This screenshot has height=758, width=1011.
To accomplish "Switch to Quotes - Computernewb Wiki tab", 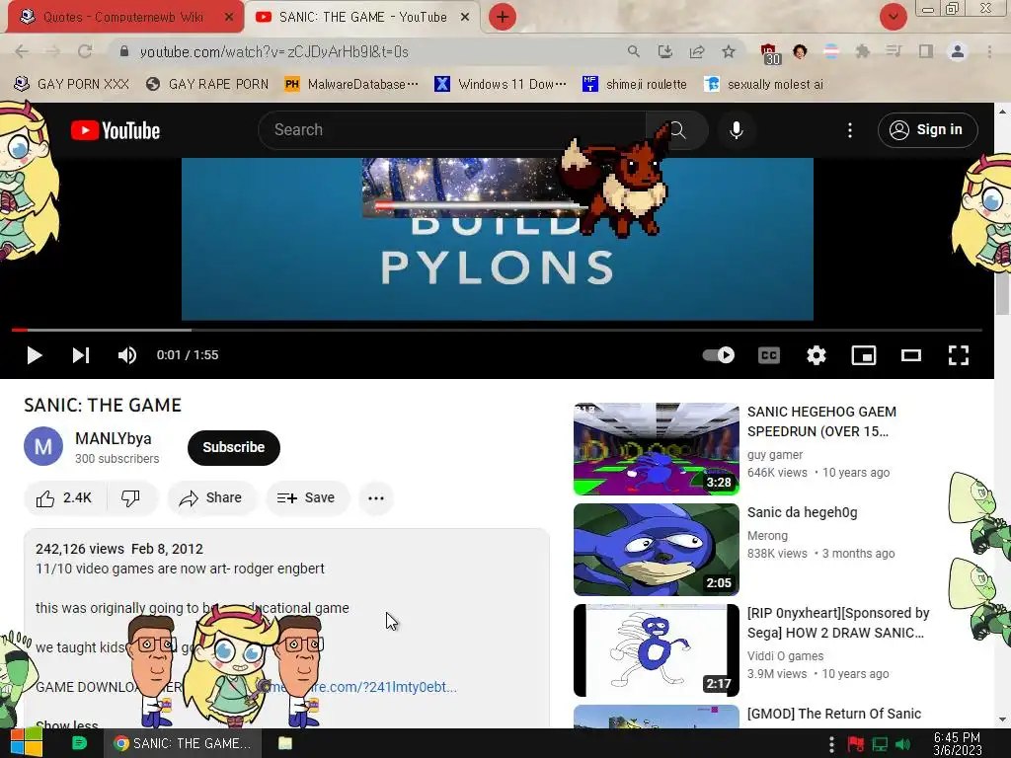I will [x=122, y=17].
